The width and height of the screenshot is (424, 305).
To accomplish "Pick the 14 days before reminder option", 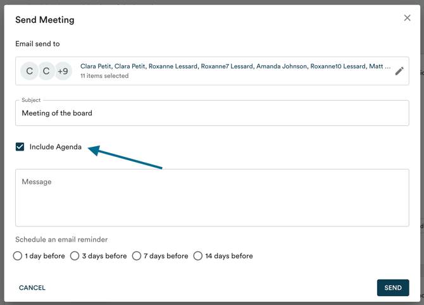I will pyautogui.click(x=198, y=256).
